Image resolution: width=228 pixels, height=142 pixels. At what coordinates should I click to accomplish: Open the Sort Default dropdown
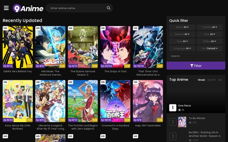[209, 48]
